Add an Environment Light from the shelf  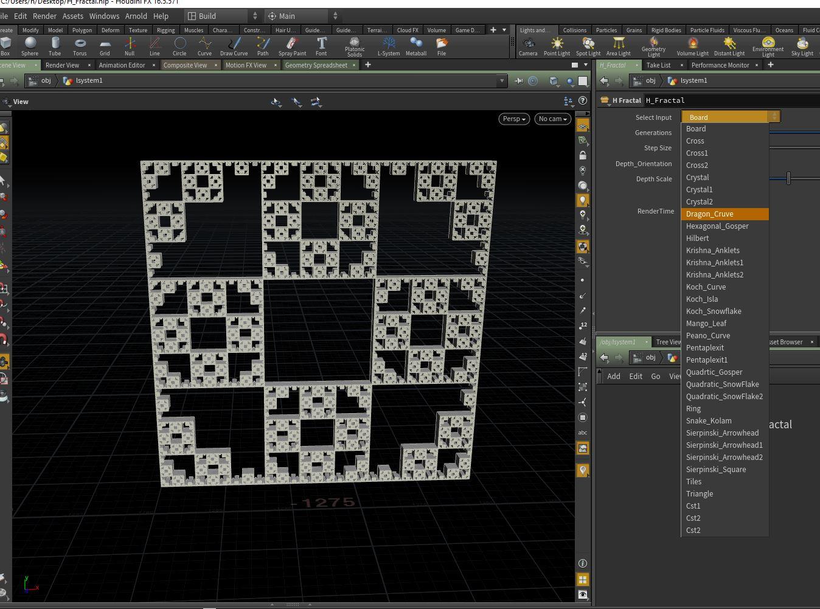[x=768, y=46]
